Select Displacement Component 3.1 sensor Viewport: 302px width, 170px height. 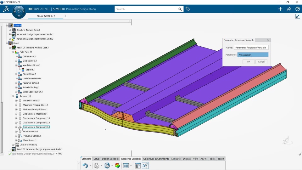coord(36,127)
